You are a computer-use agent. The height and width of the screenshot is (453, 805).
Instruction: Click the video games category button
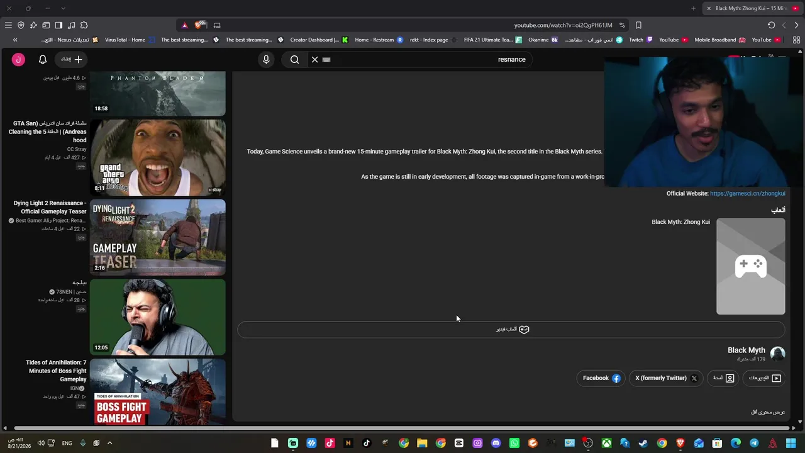pyautogui.click(x=511, y=329)
